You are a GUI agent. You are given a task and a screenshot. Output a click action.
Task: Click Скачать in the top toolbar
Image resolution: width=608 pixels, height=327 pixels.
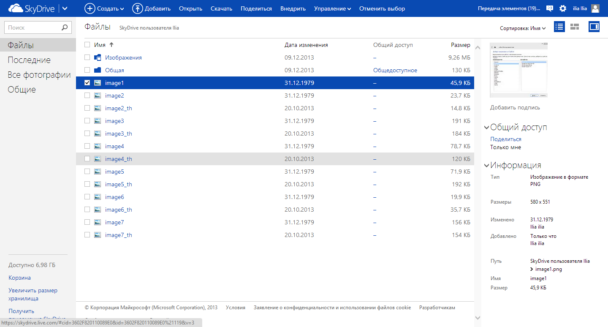pos(221,8)
